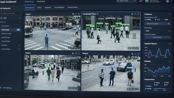Collapse the blue sidebar section with up chevron
Viewport: 174px width, 98px height.
[20, 22]
